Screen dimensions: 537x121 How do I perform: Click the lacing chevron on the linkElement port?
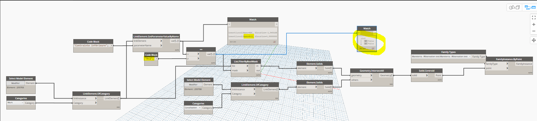161,41
